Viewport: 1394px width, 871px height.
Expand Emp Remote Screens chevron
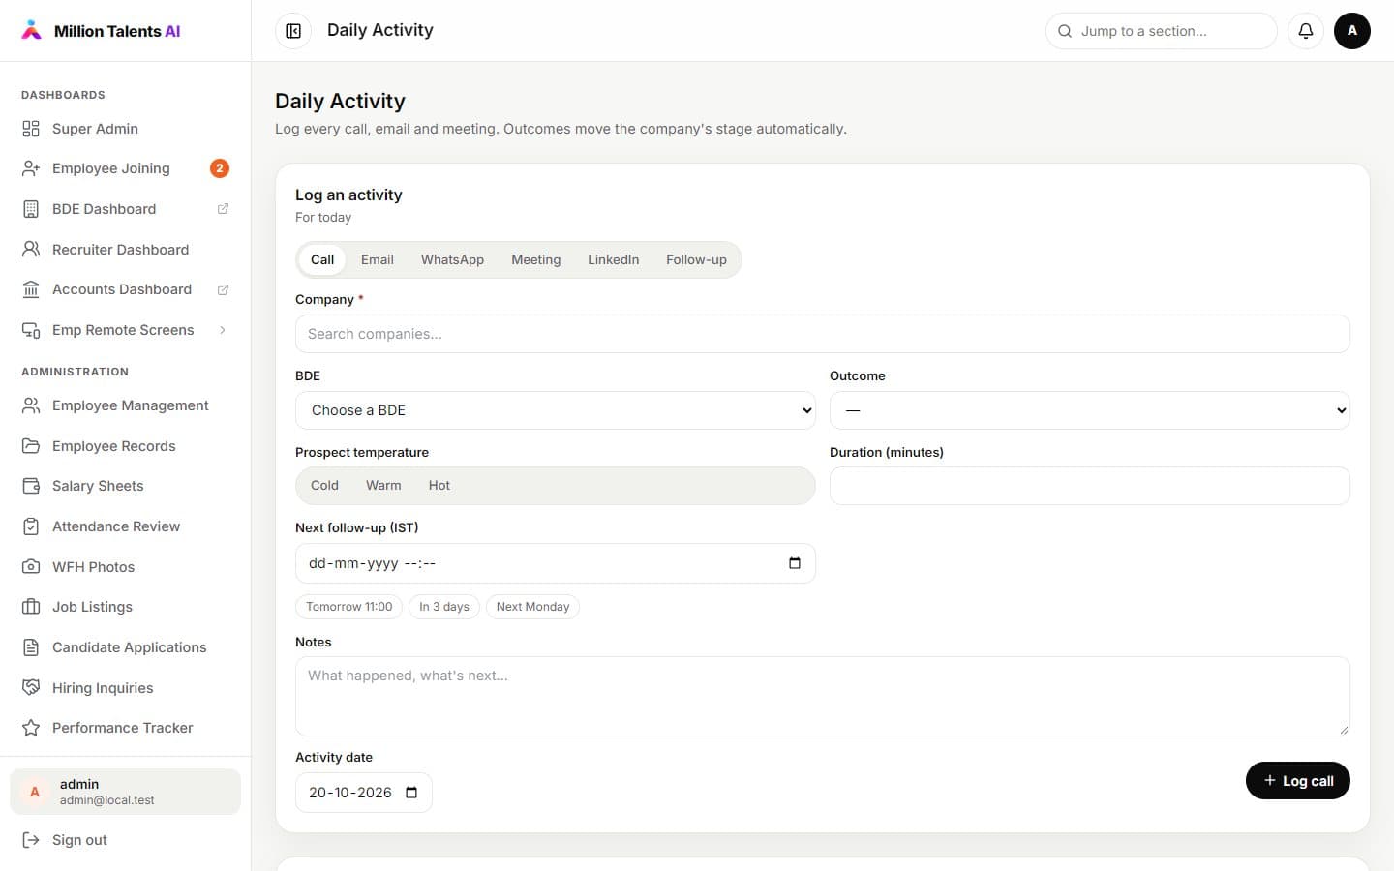(223, 330)
